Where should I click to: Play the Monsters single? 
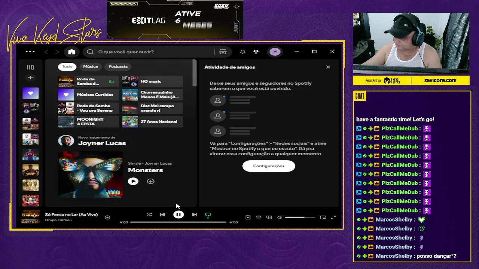pos(133,181)
